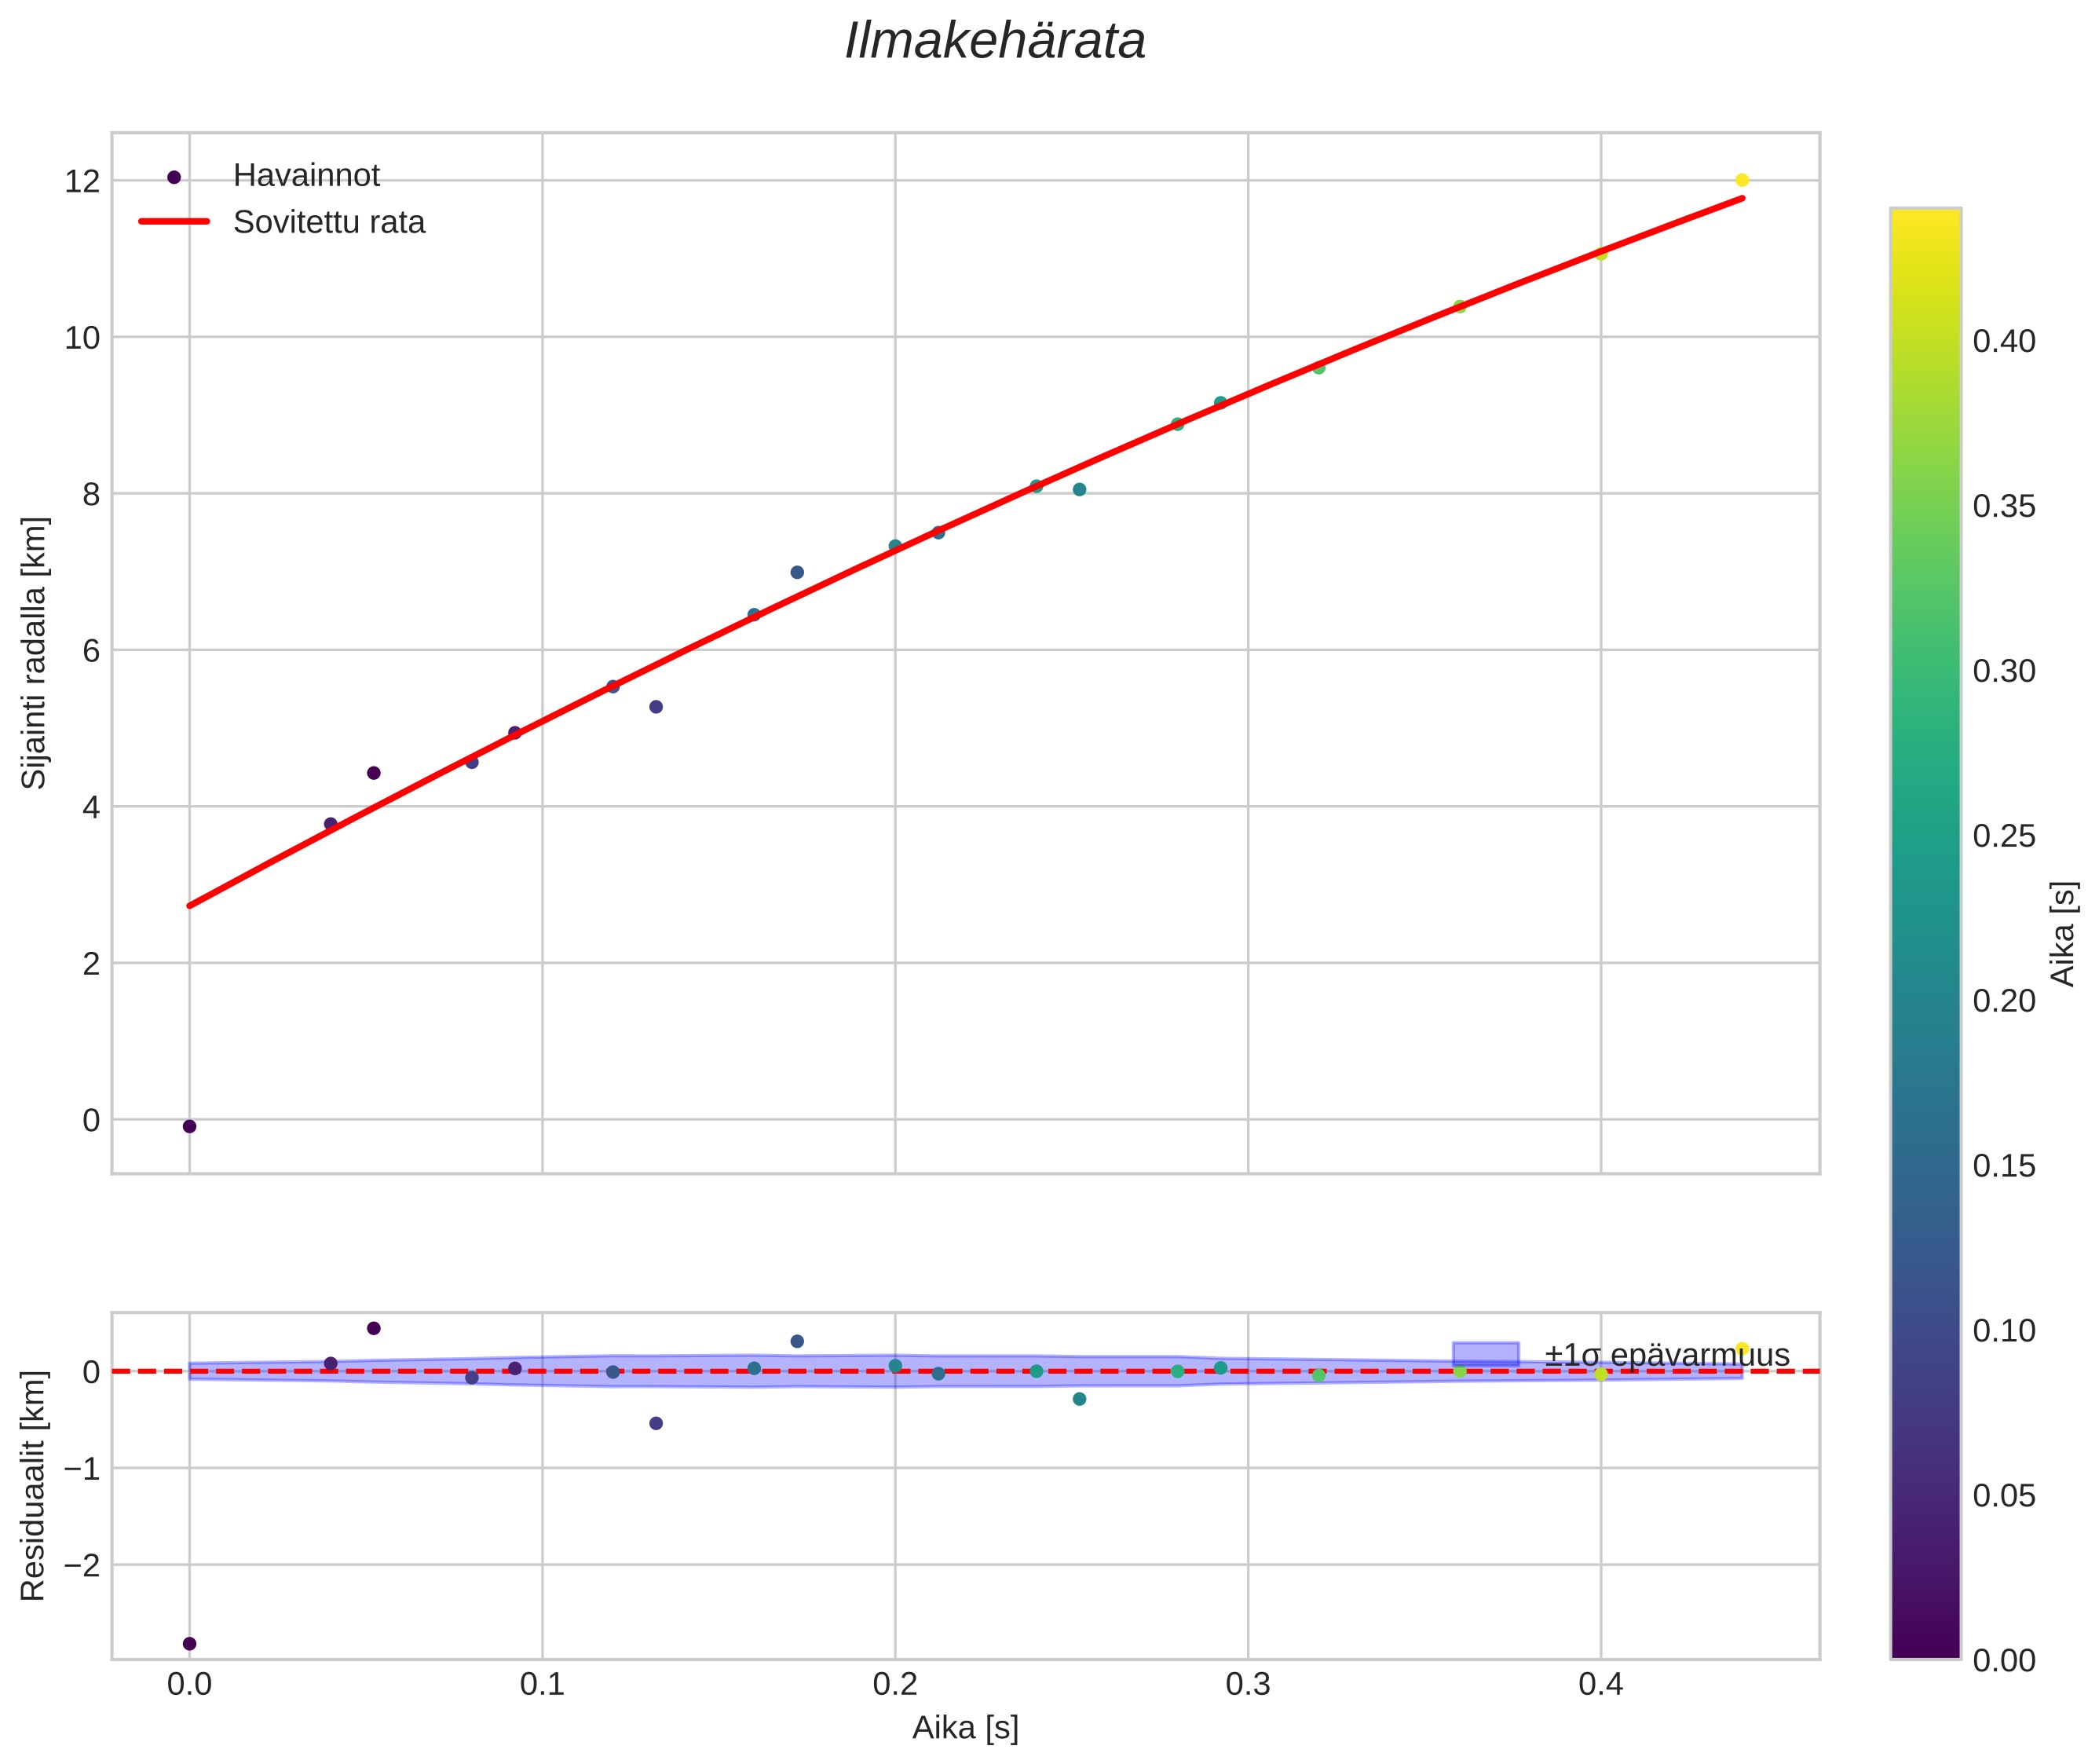Click the Residuaalit [km] axis label

(34, 1485)
